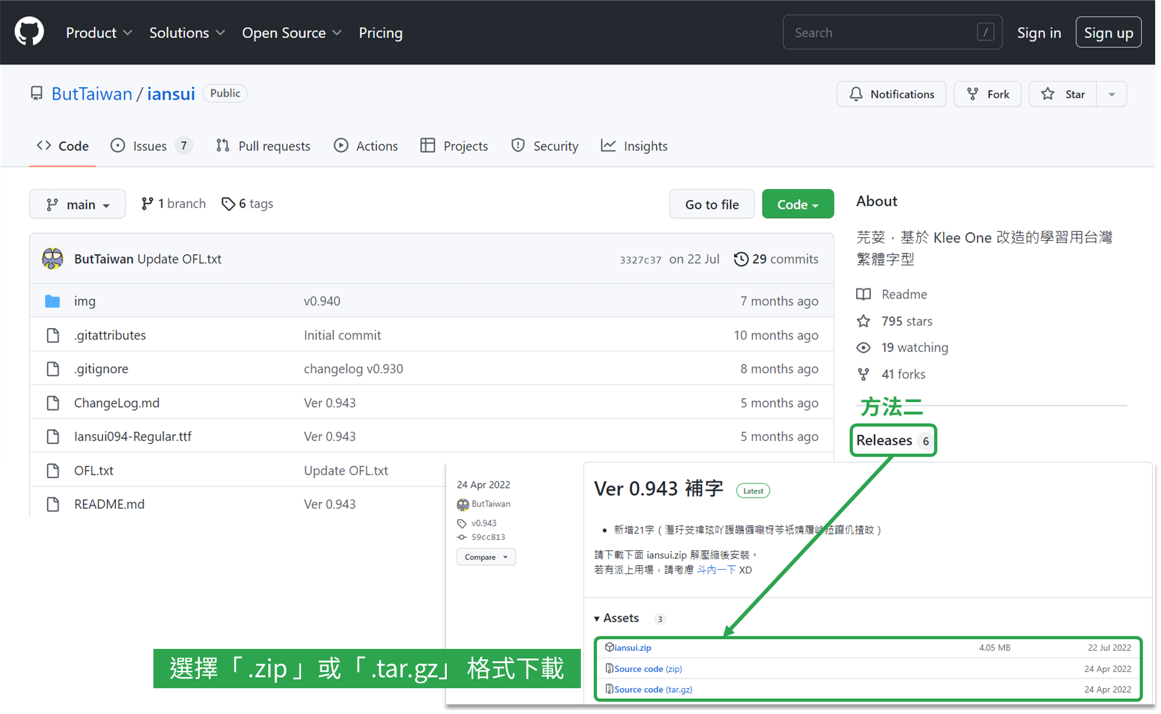
Task: Go to the Pricing page
Action: tap(380, 32)
